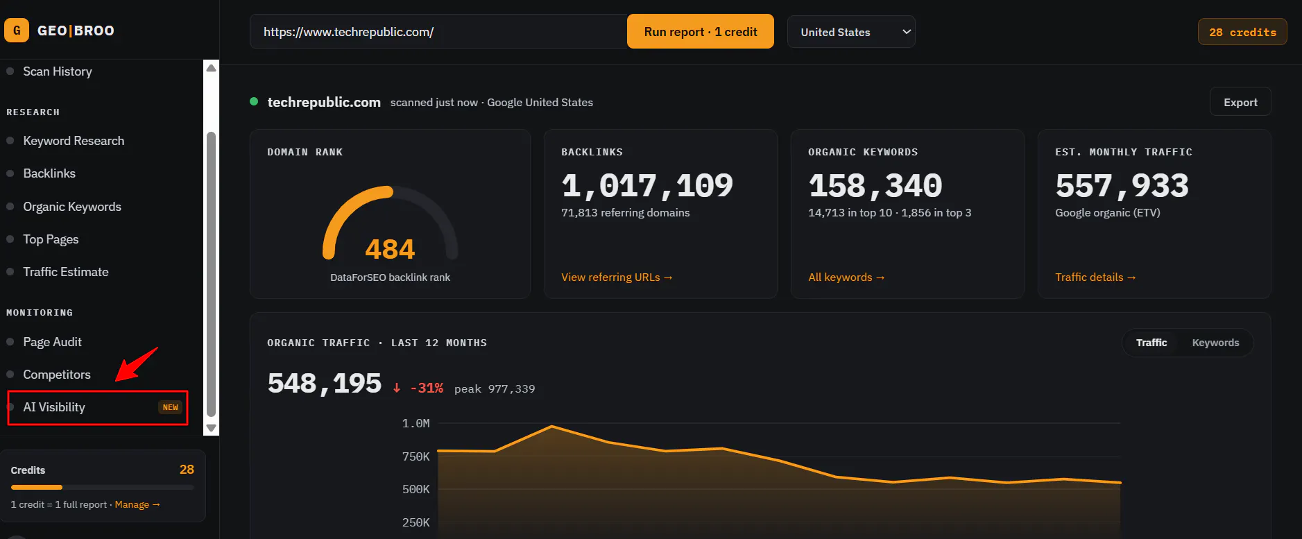This screenshot has height=539, width=1302.
Task: Click View referring URLs link
Action: 617,277
